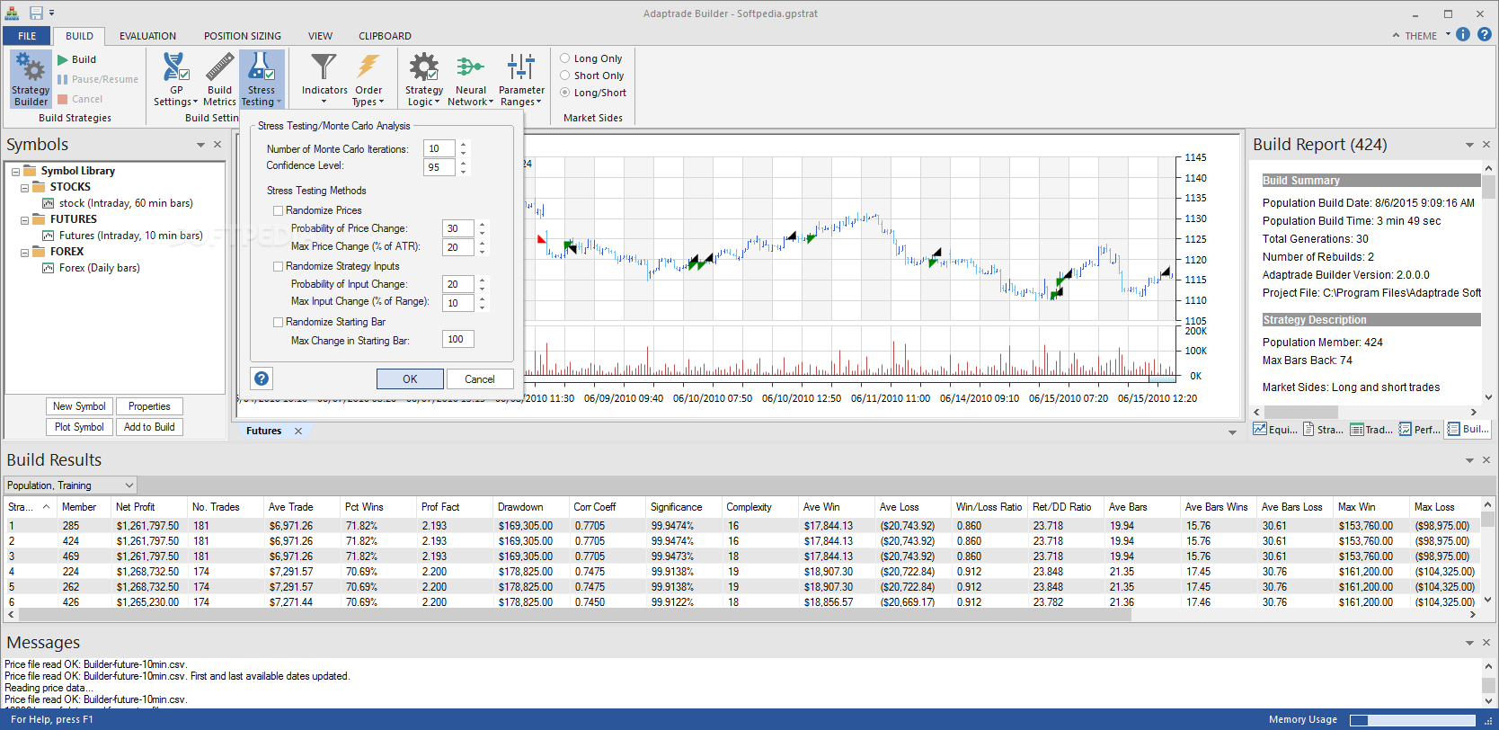Click the help question icon in dialog
The image size is (1499, 730).
[x=262, y=378]
